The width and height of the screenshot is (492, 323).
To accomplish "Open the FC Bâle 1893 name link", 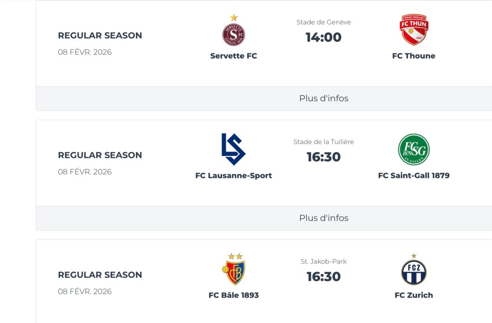I will pos(234,295).
